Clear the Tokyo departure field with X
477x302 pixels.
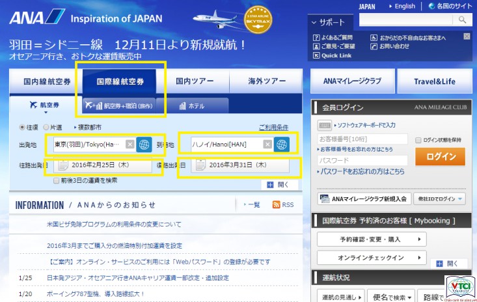[130, 144]
